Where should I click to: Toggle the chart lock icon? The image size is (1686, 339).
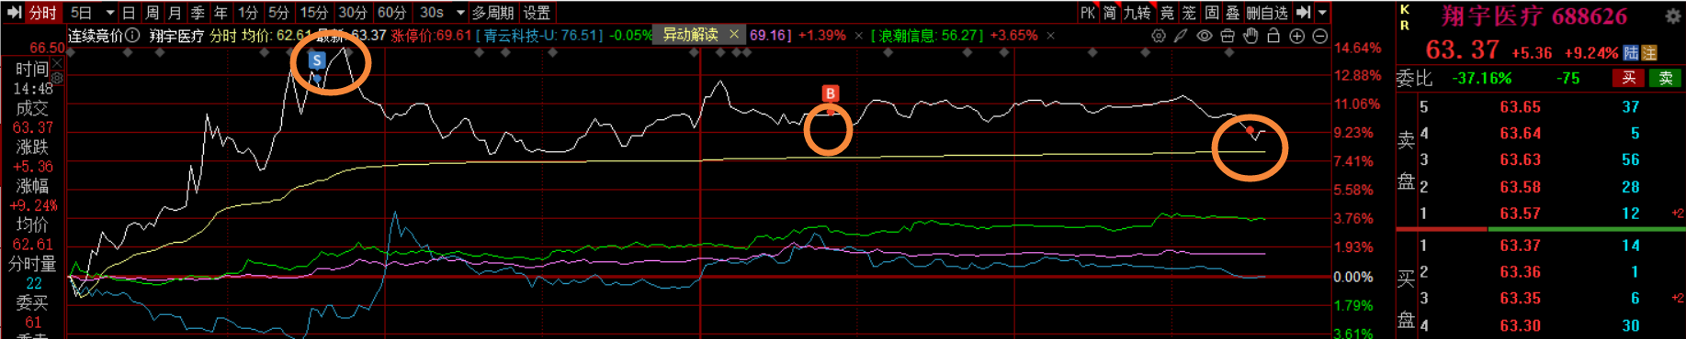1273,36
